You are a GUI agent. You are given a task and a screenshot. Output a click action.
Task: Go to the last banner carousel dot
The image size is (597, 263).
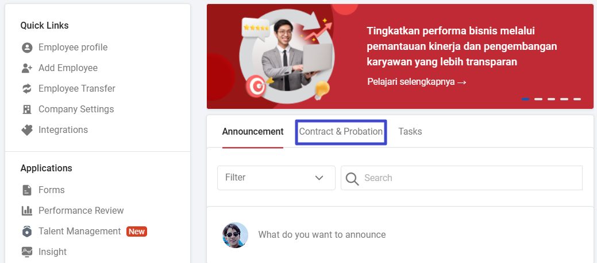(x=577, y=99)
